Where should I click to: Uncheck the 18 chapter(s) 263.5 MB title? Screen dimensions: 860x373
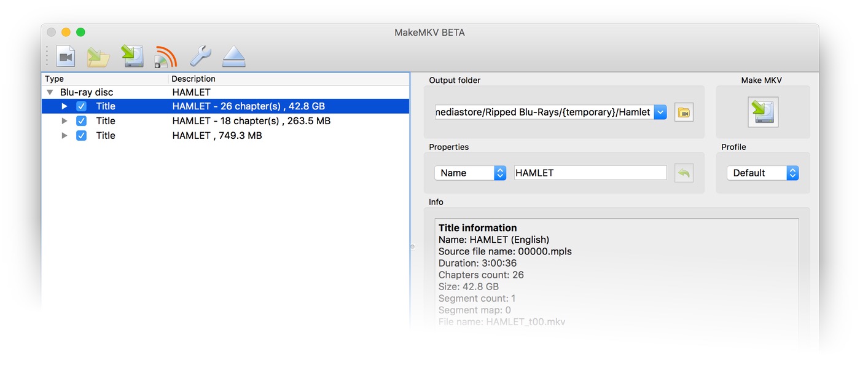pos(81,121)
